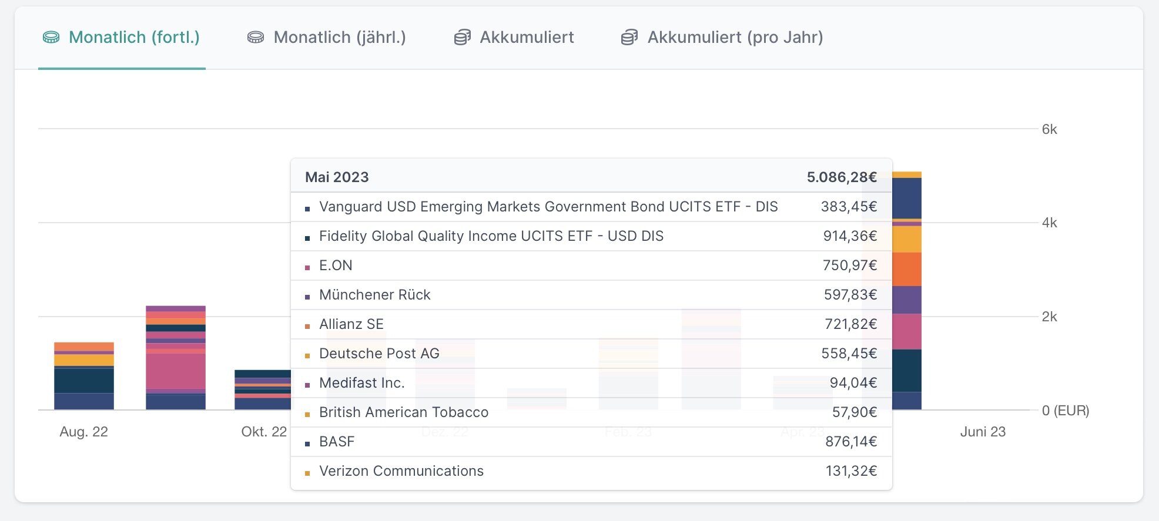1159x521 pixels.
Task: Click the yellow segment of the May 2023 bar
Action: (907, 239)
